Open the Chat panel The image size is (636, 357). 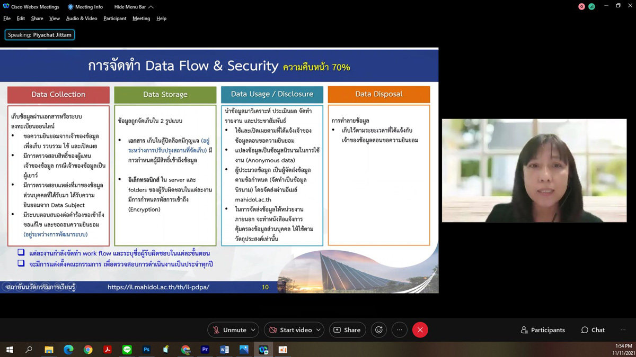pyautogui.click(x=593, y=330)
